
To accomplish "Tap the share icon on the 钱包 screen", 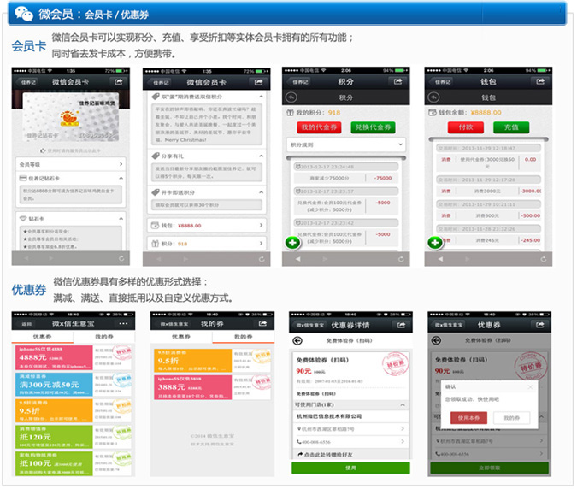I will point(540,81).
